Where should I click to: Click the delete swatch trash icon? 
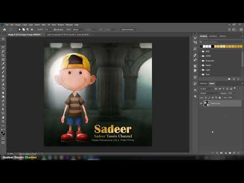(238, 79)
